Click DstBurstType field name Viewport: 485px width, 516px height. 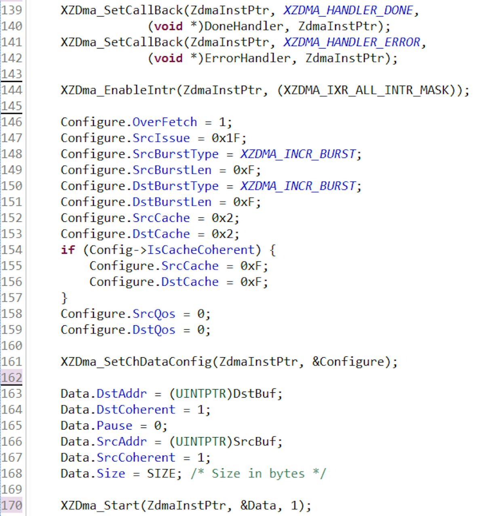tap(175, 186)
